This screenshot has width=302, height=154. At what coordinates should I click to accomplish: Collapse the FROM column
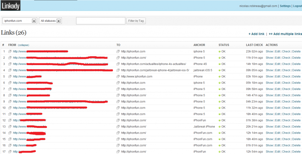[24, 45]
